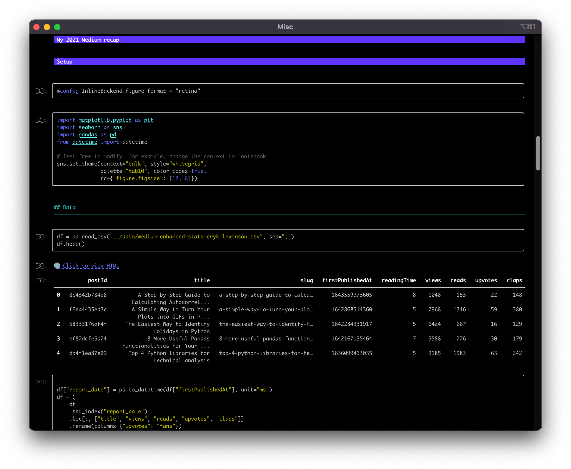Click the yellow minimize window button
Screen dimensions: 571x469
click(x=47, y=27)
